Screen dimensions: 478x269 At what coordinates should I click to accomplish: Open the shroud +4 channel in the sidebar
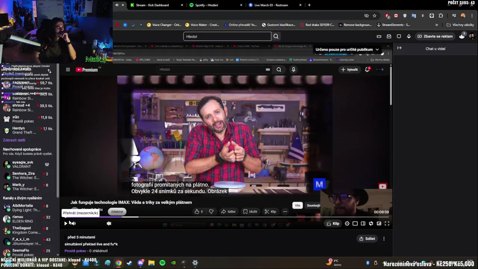tap(28, 108)
